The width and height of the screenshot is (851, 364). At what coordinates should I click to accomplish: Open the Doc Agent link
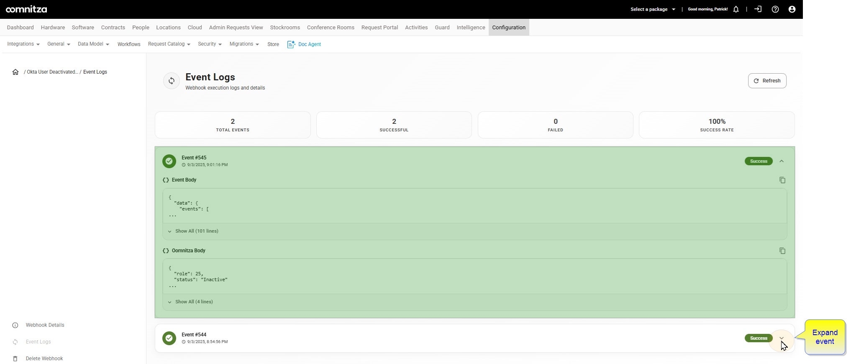pos(310,44)
